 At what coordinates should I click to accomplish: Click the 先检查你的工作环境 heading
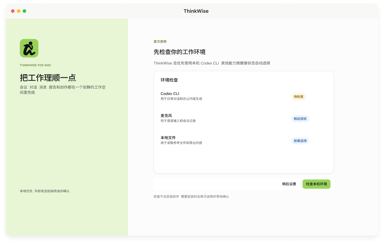pyautogui.click(x=180, y=52)
